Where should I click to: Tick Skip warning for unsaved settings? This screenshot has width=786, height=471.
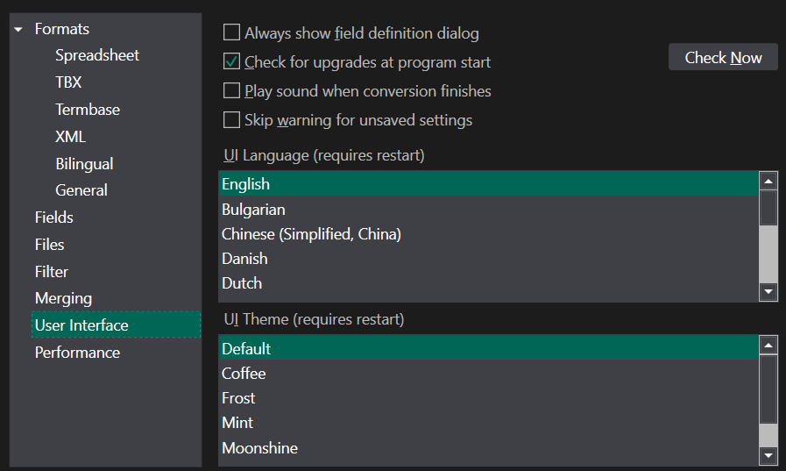click(x=231, y=120)
